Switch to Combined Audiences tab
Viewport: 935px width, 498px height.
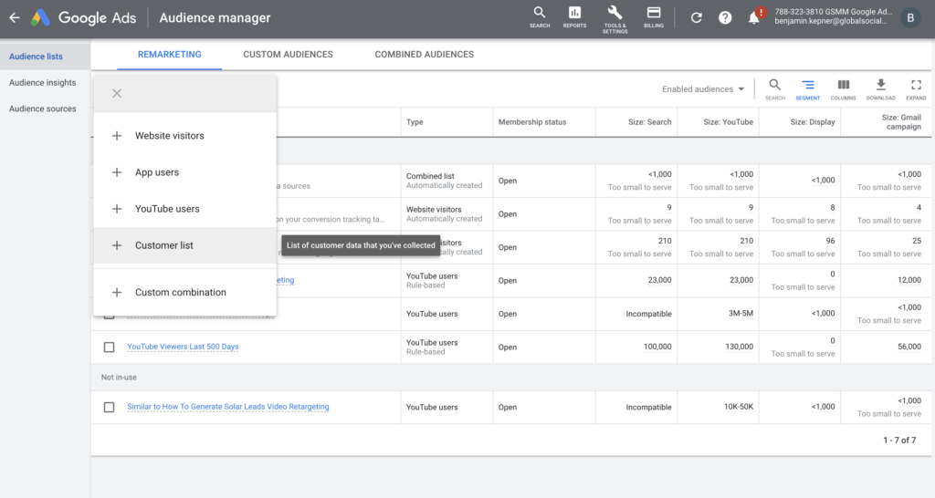tap(424, 54)
